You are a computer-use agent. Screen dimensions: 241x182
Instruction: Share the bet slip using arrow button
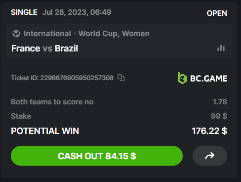click(210, 156)
